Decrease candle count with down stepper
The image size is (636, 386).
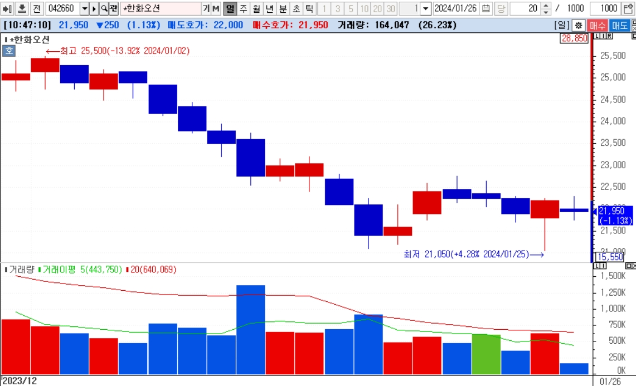pos(546,12)
